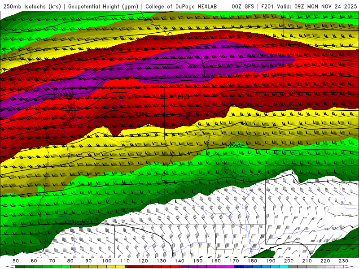
Task: Select the '00Z GFS' model run label
Action: (x=243, y=6)
